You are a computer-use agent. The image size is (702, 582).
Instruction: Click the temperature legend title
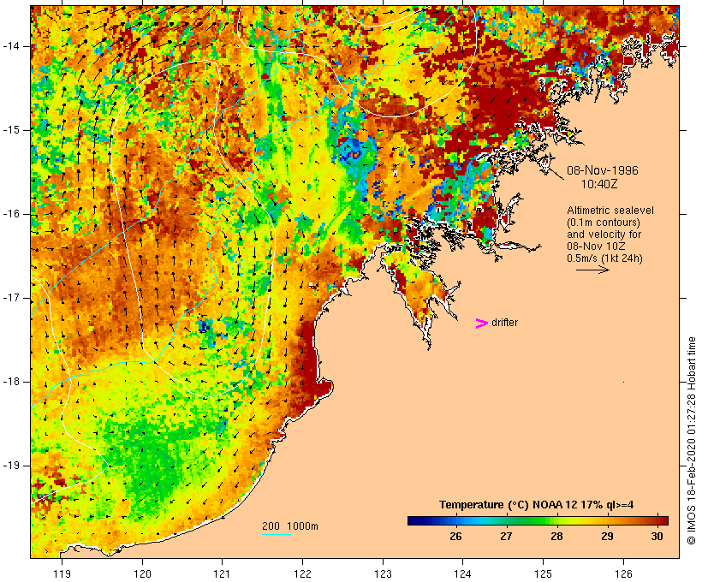pos(537,505)
